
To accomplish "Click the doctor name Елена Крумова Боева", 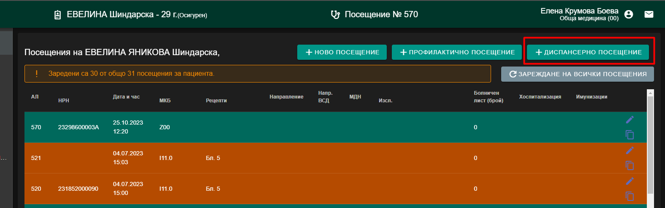I will click(579, 11).
